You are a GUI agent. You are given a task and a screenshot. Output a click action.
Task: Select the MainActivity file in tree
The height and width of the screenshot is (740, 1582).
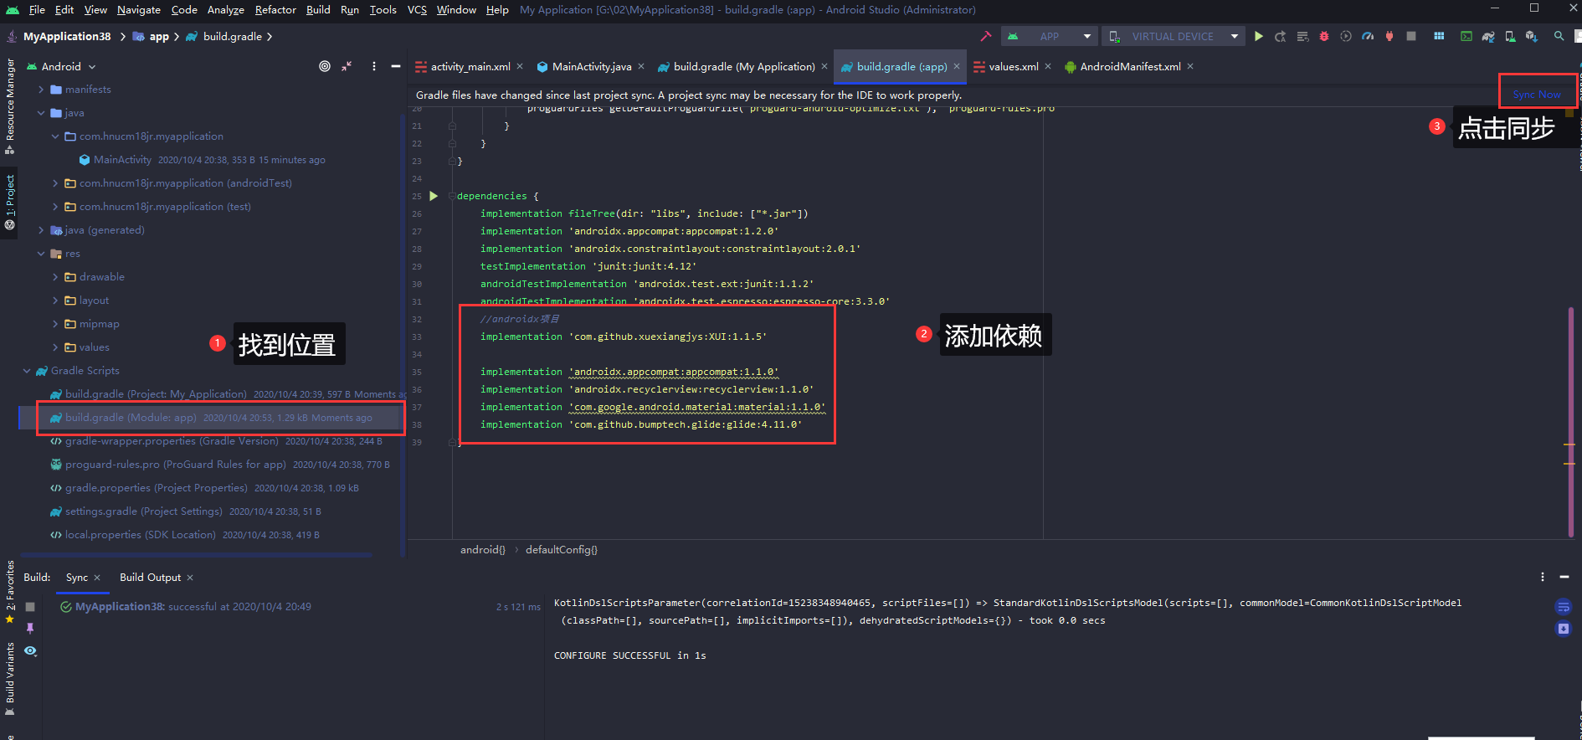(x=123, y=160)
